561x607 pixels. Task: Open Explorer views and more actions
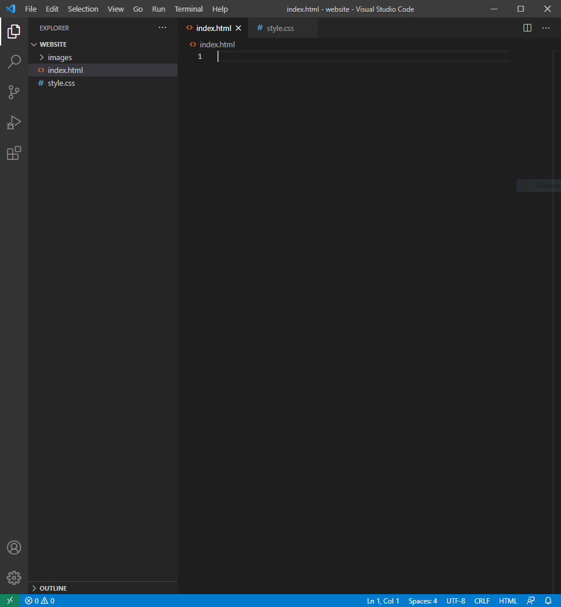point(162,28)
